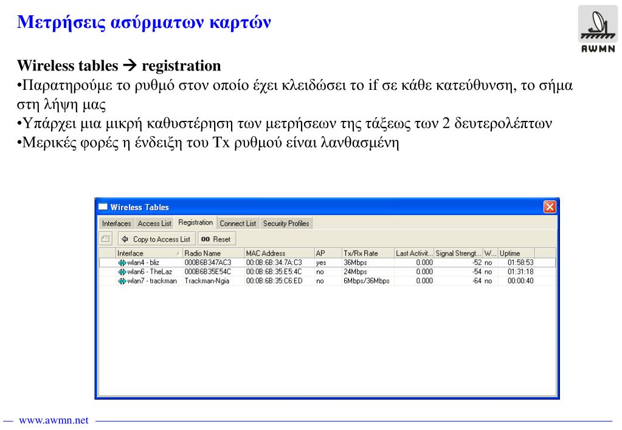Click the wlan4 - bliz interface icon
Image resolution: width=622 pixels, height=430 pixels.
point(122,262)
